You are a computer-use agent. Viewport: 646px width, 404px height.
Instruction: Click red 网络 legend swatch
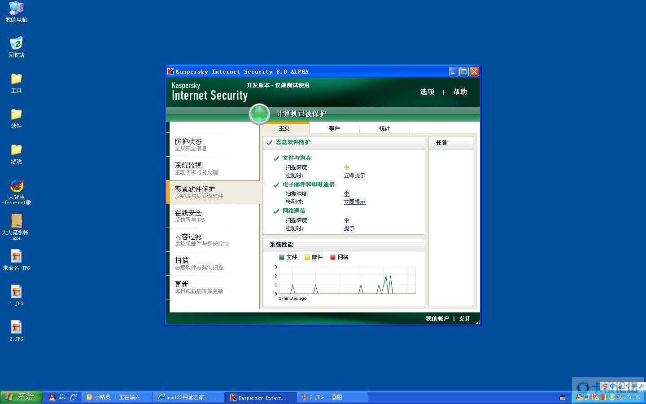333,257
